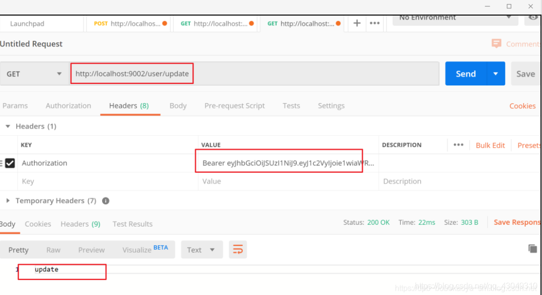Screen dimensions: 542x295
Task: Select the active third GET request tab
Action: 302,24
